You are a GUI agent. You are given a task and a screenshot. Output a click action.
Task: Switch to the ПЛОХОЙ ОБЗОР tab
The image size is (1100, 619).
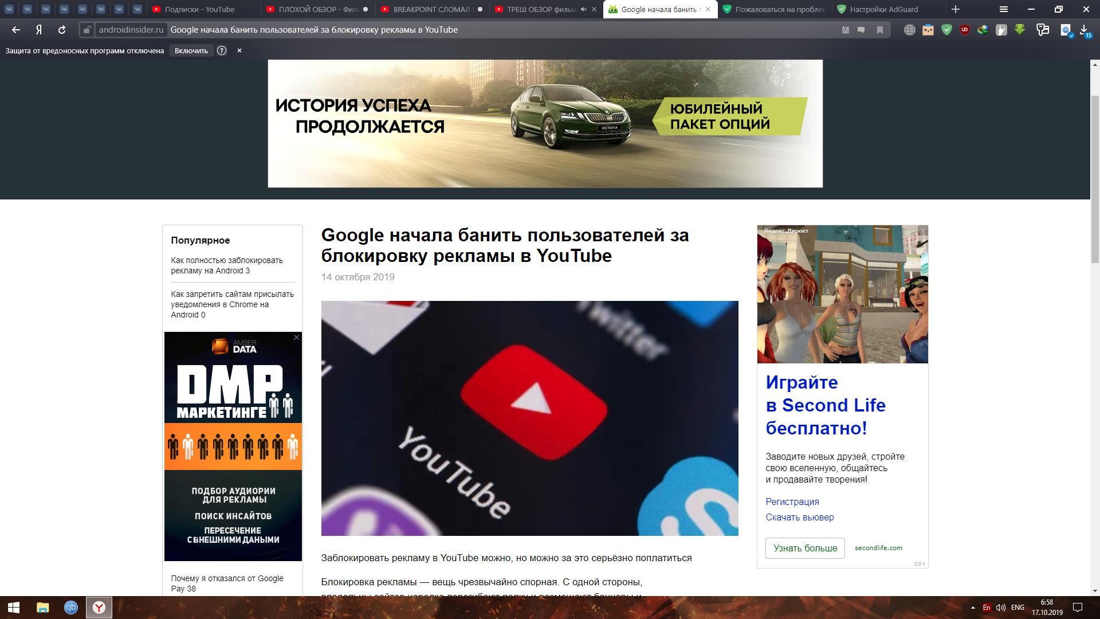pyautogui.click(x=318, y=9)
